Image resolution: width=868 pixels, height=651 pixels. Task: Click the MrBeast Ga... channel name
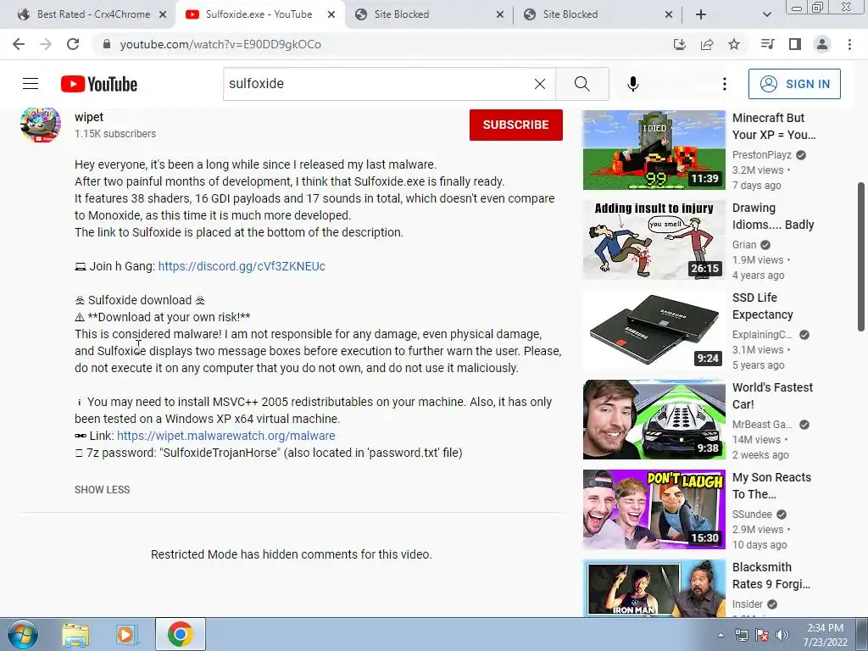(762, 425)
